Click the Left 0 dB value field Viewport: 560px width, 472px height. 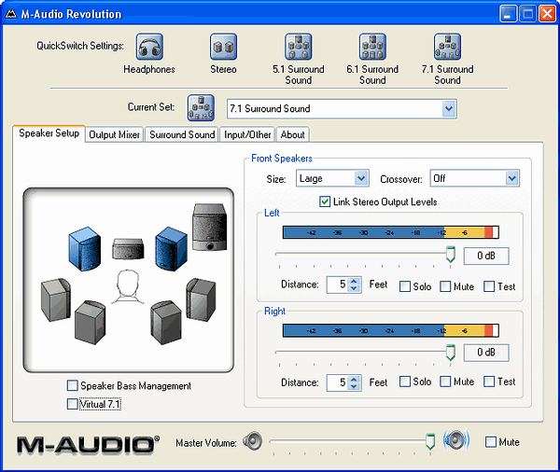[x=486, y=256]
